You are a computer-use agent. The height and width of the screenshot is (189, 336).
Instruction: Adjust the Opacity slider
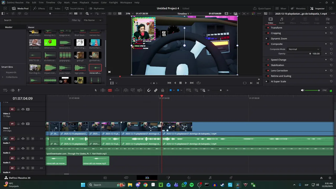point(299,54)
